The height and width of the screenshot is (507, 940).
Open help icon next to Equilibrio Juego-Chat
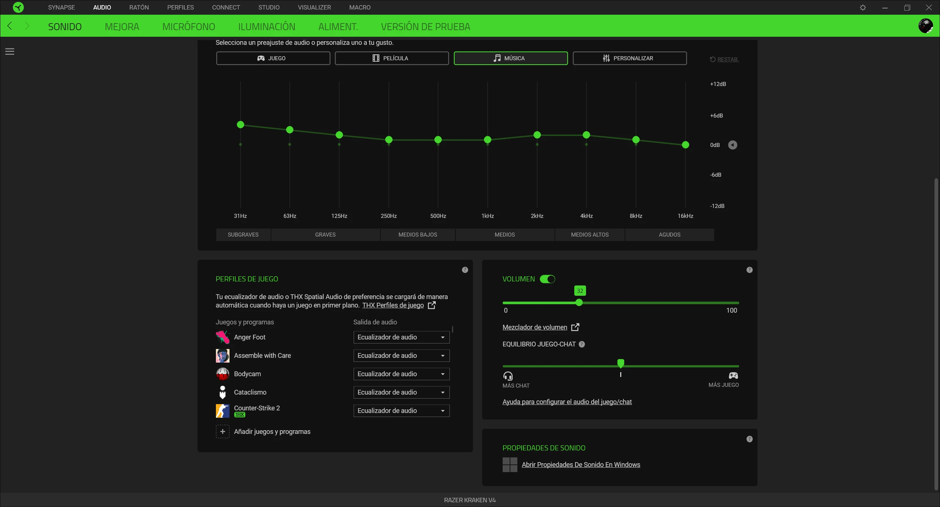point(582,344)
